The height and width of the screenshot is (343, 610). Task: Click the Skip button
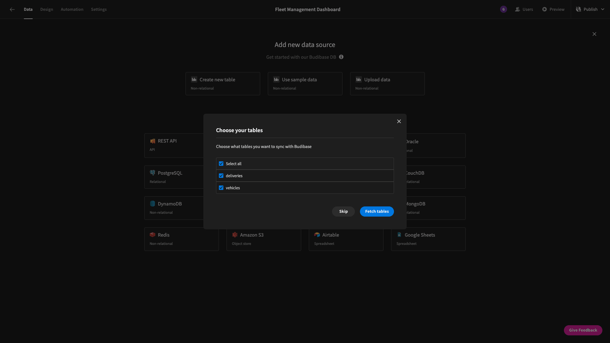[x=343, y=212]
